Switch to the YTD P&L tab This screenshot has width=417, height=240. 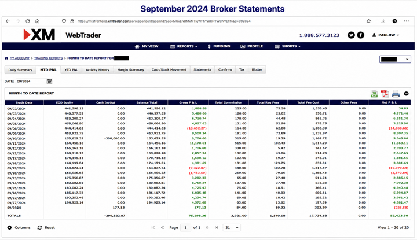point(71,70)
